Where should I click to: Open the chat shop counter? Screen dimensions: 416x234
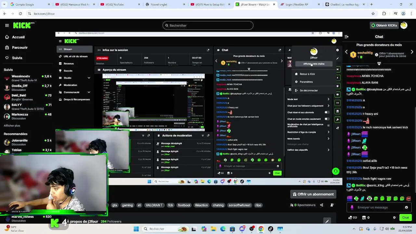(x=366, y=217)
